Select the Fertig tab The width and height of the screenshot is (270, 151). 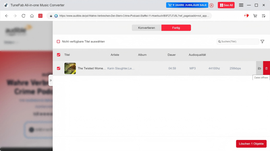[x=176, y=28]
